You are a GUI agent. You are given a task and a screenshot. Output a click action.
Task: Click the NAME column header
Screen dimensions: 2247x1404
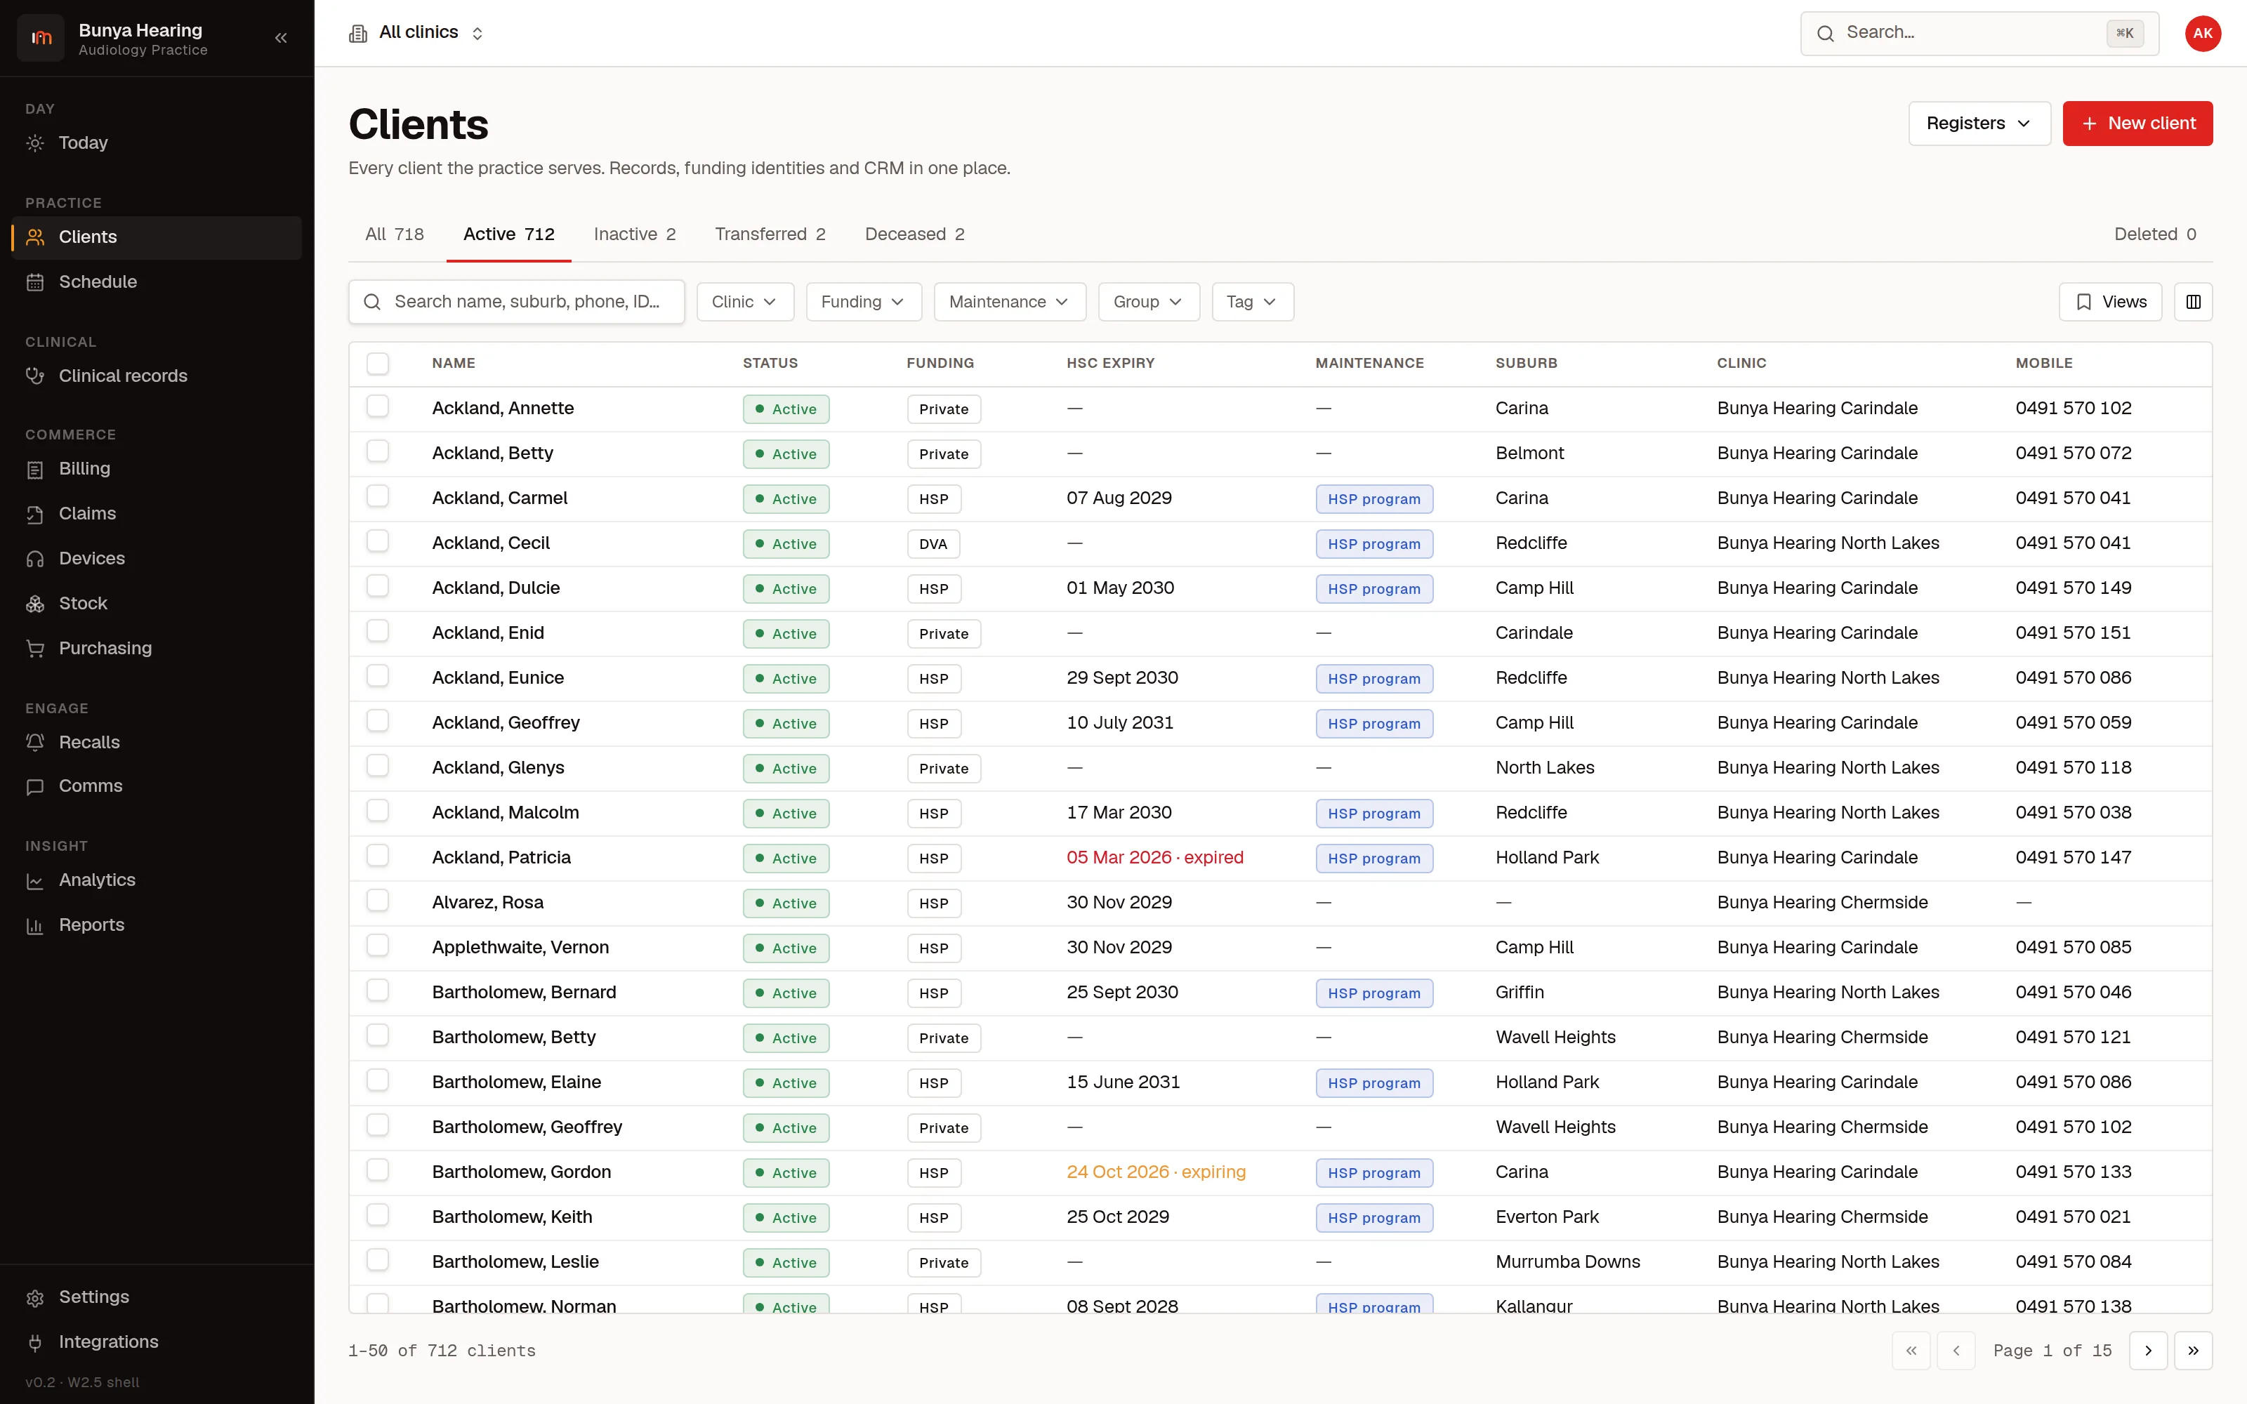[x=453, y=363]
